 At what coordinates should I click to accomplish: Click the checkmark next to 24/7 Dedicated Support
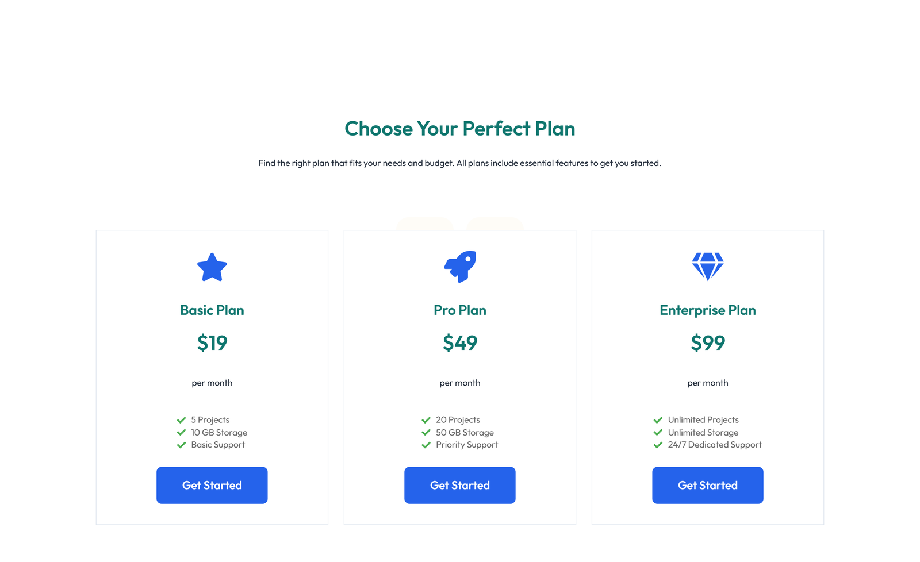(658, 445)
